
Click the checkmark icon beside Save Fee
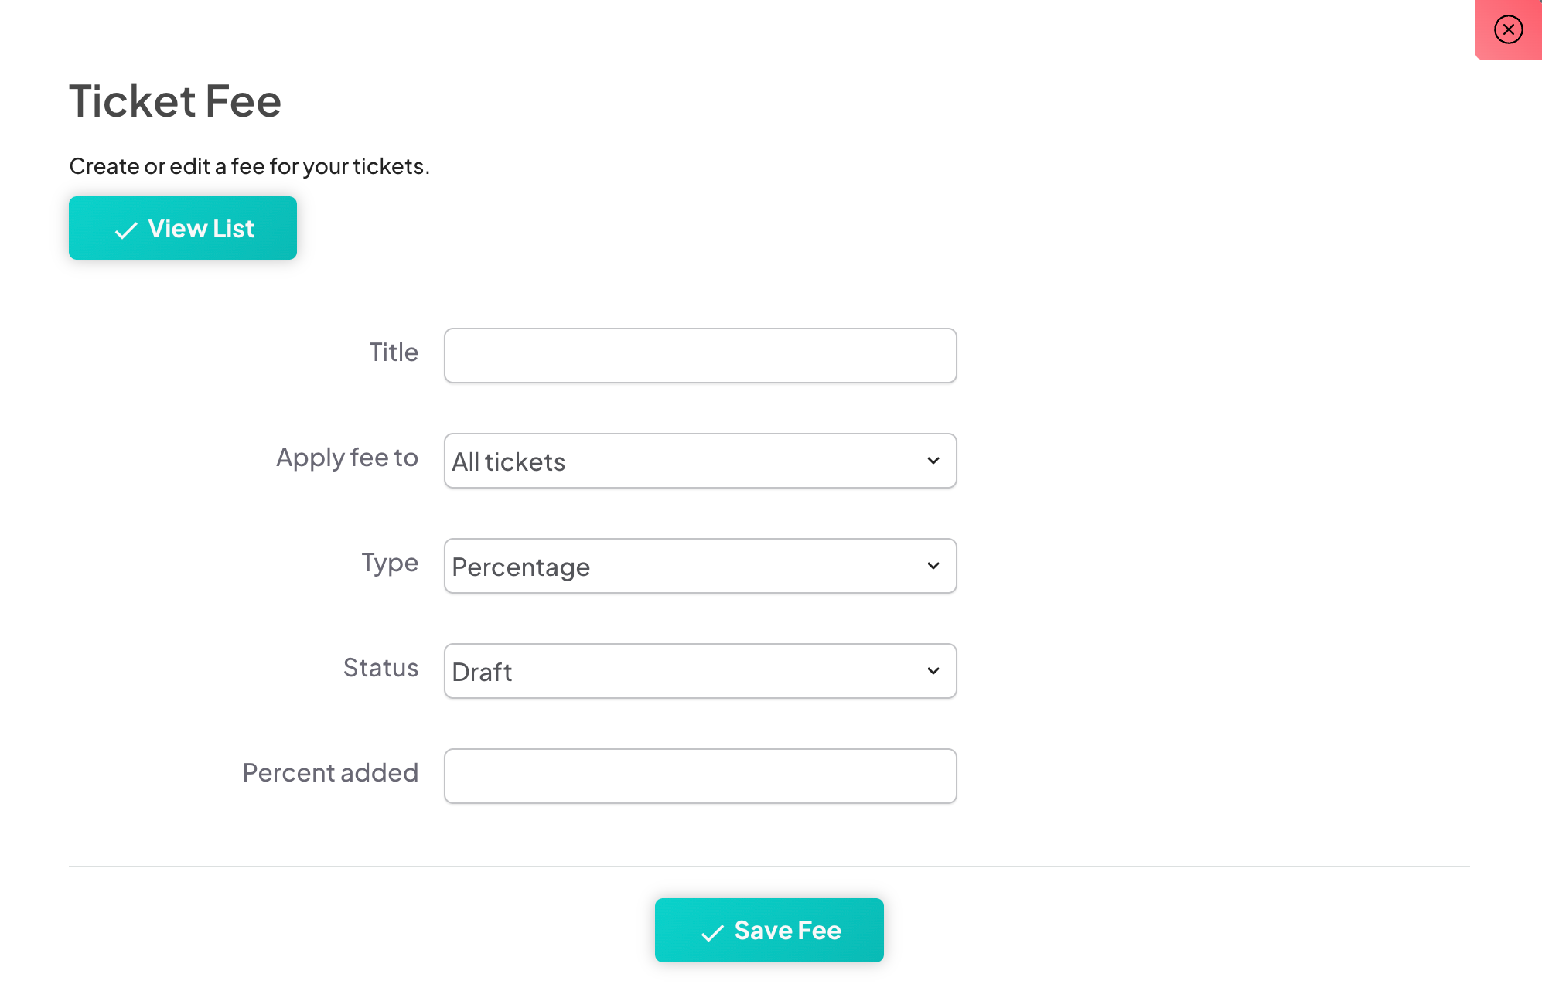[712, 933]
